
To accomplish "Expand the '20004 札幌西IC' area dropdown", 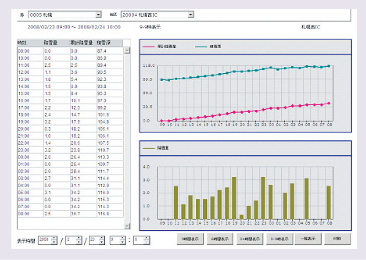I will [191, 15].
